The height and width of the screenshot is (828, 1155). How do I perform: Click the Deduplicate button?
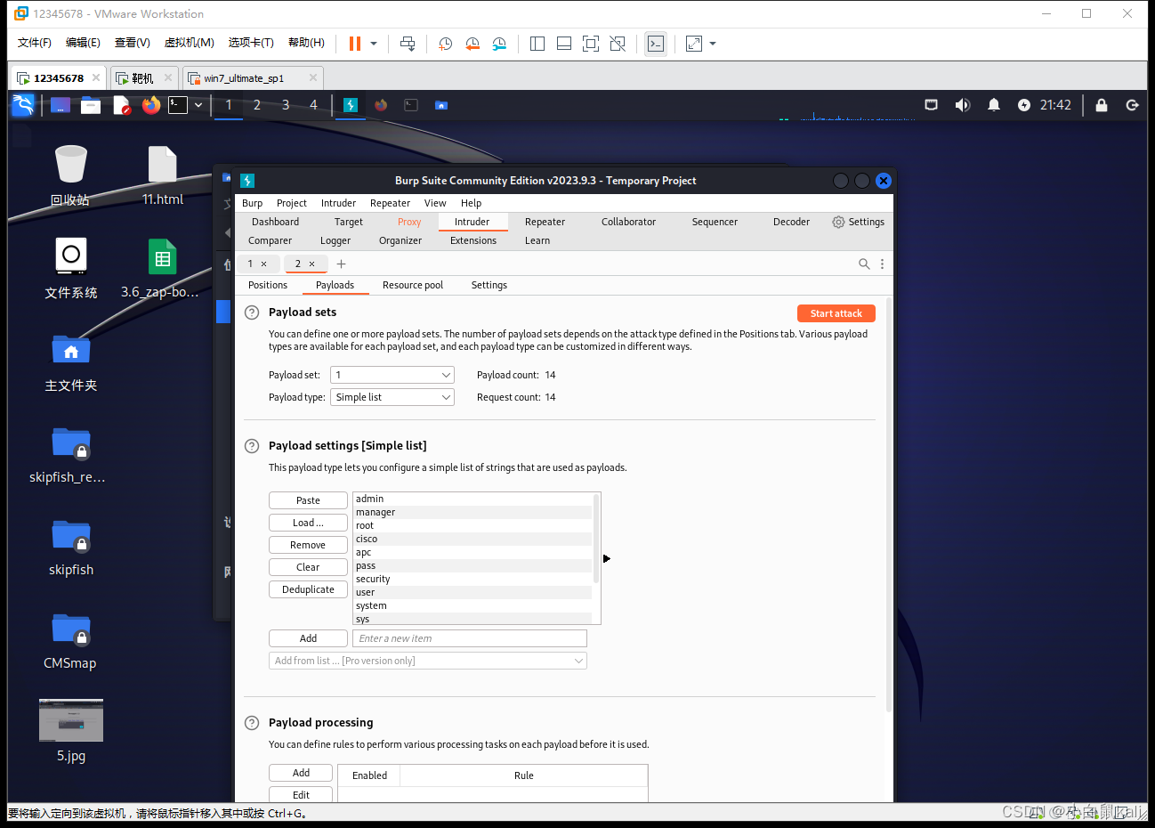(308, 589)
